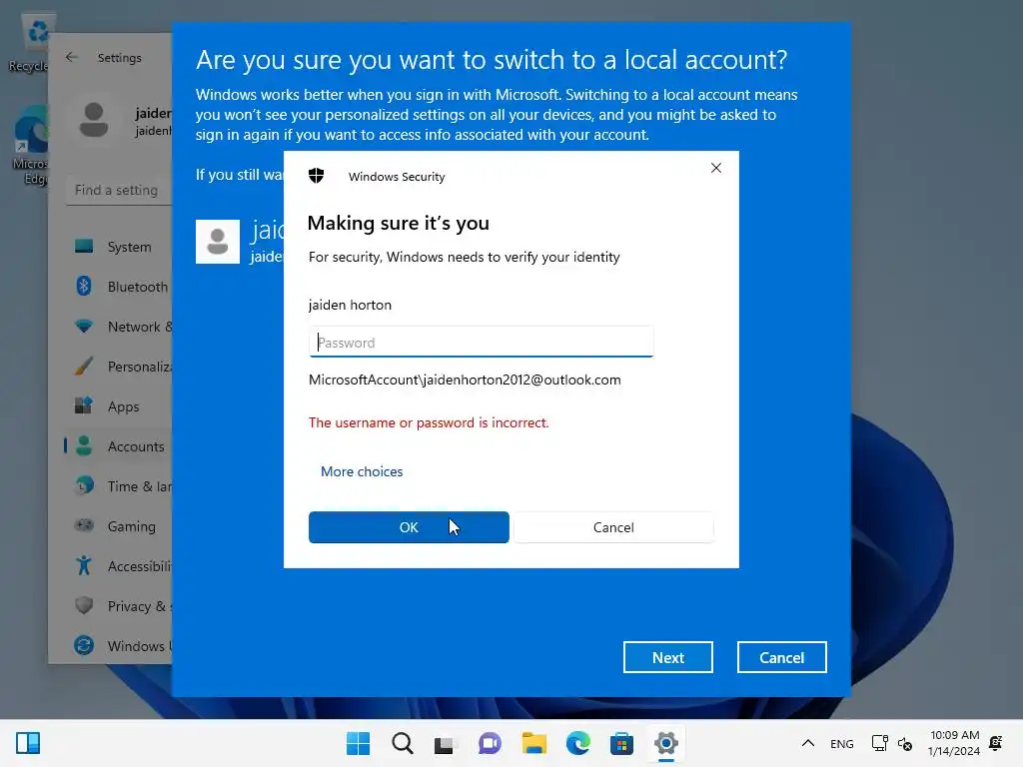Open the Widgets button on taskbar
The width and height of the screenshot is (1023, 767).
(28, 743)
